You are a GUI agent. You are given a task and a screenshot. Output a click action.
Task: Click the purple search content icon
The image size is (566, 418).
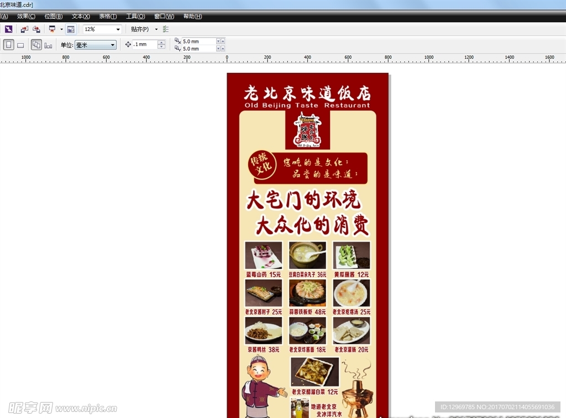[8, 29]
